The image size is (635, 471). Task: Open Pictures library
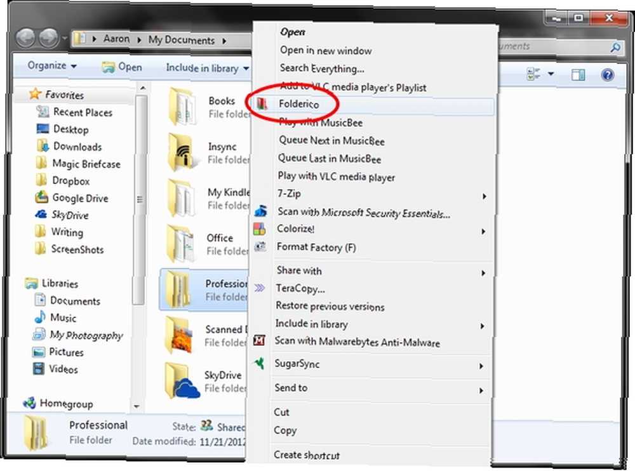tap(66, 352)
